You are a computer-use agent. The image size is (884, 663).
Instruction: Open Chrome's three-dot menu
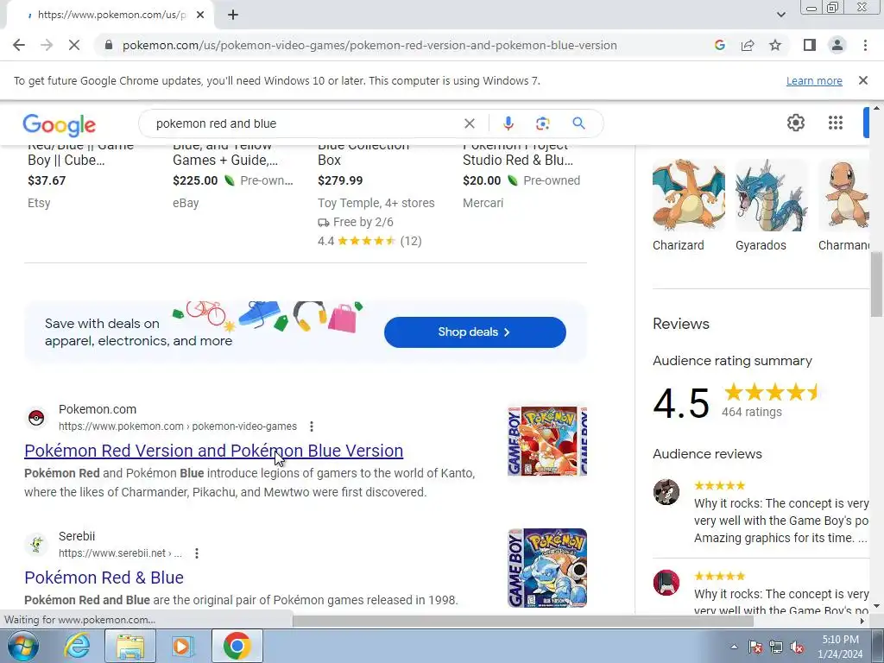tap(865, 45)
